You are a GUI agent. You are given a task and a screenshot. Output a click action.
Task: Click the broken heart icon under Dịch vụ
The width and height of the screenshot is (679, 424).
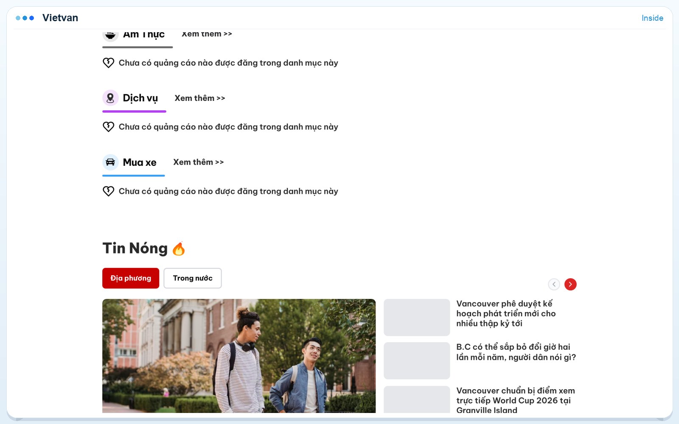click(108, 127)
